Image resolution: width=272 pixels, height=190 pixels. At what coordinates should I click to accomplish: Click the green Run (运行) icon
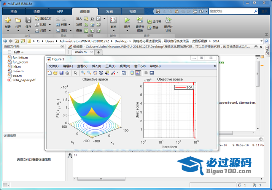pos(127,20)
